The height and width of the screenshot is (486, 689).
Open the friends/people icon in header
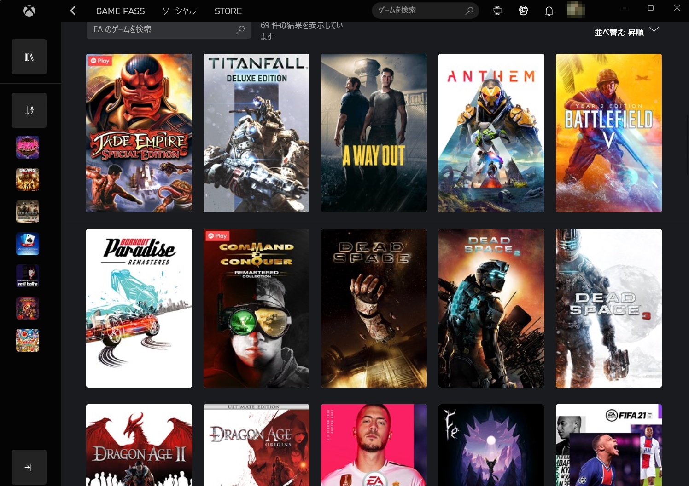[x=523, y=11]
